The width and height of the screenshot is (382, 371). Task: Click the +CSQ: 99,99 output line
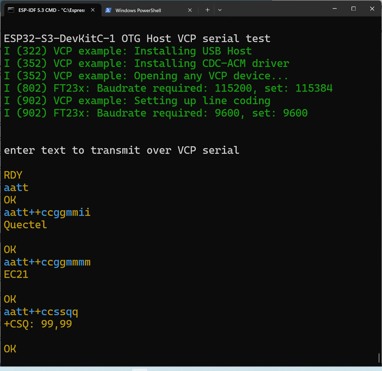[38, 324]
